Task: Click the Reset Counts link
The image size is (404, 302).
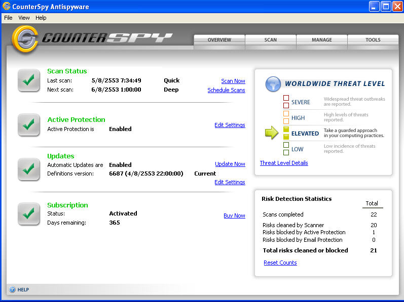Action: 280,263
